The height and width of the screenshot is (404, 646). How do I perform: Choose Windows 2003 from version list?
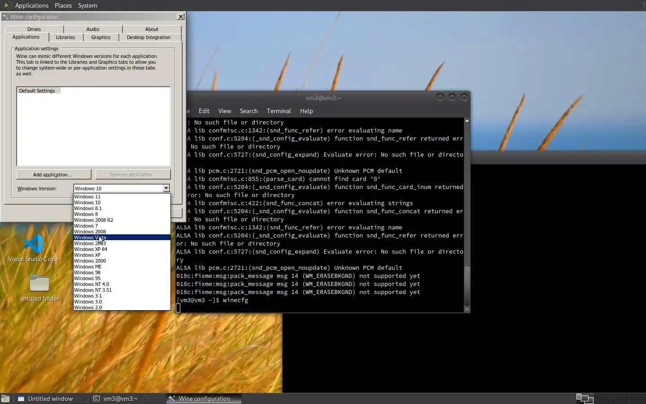122,243
